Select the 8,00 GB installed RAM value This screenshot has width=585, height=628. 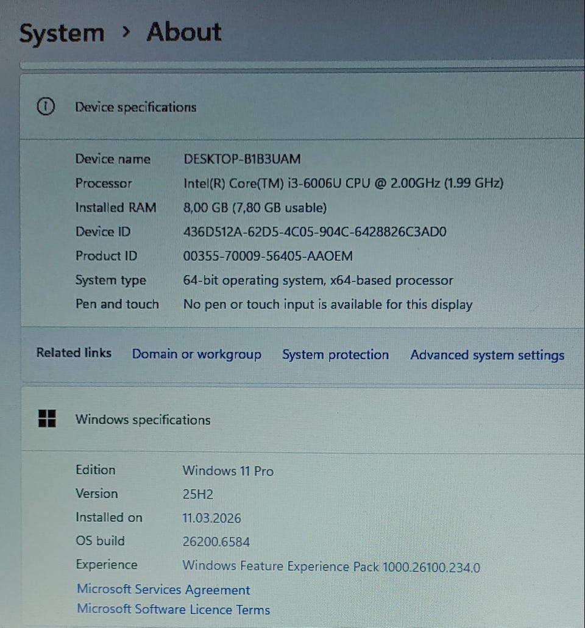point(255,208)
